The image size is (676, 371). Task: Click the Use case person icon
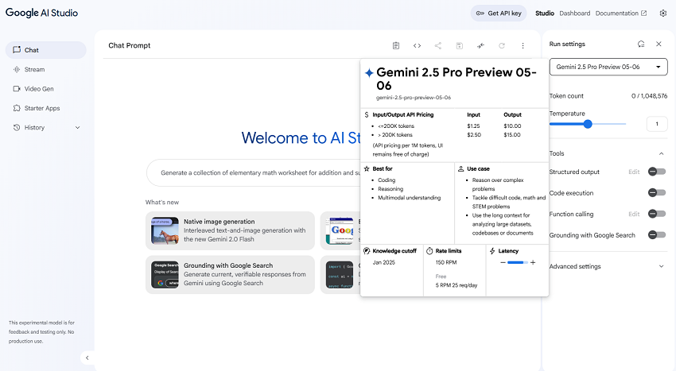pyautogui.click(x=460, y=168)
